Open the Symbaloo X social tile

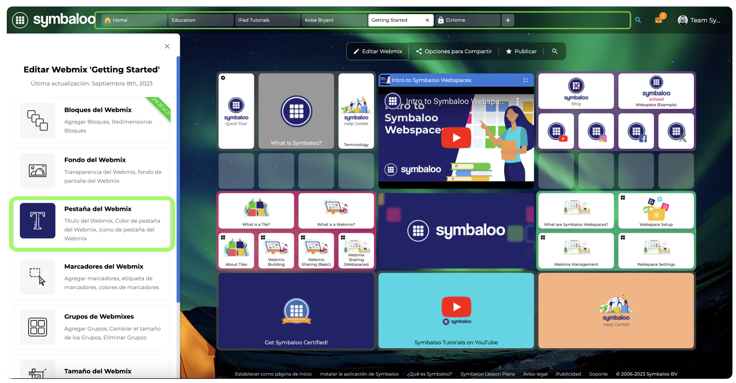click(x=676, y=131)
